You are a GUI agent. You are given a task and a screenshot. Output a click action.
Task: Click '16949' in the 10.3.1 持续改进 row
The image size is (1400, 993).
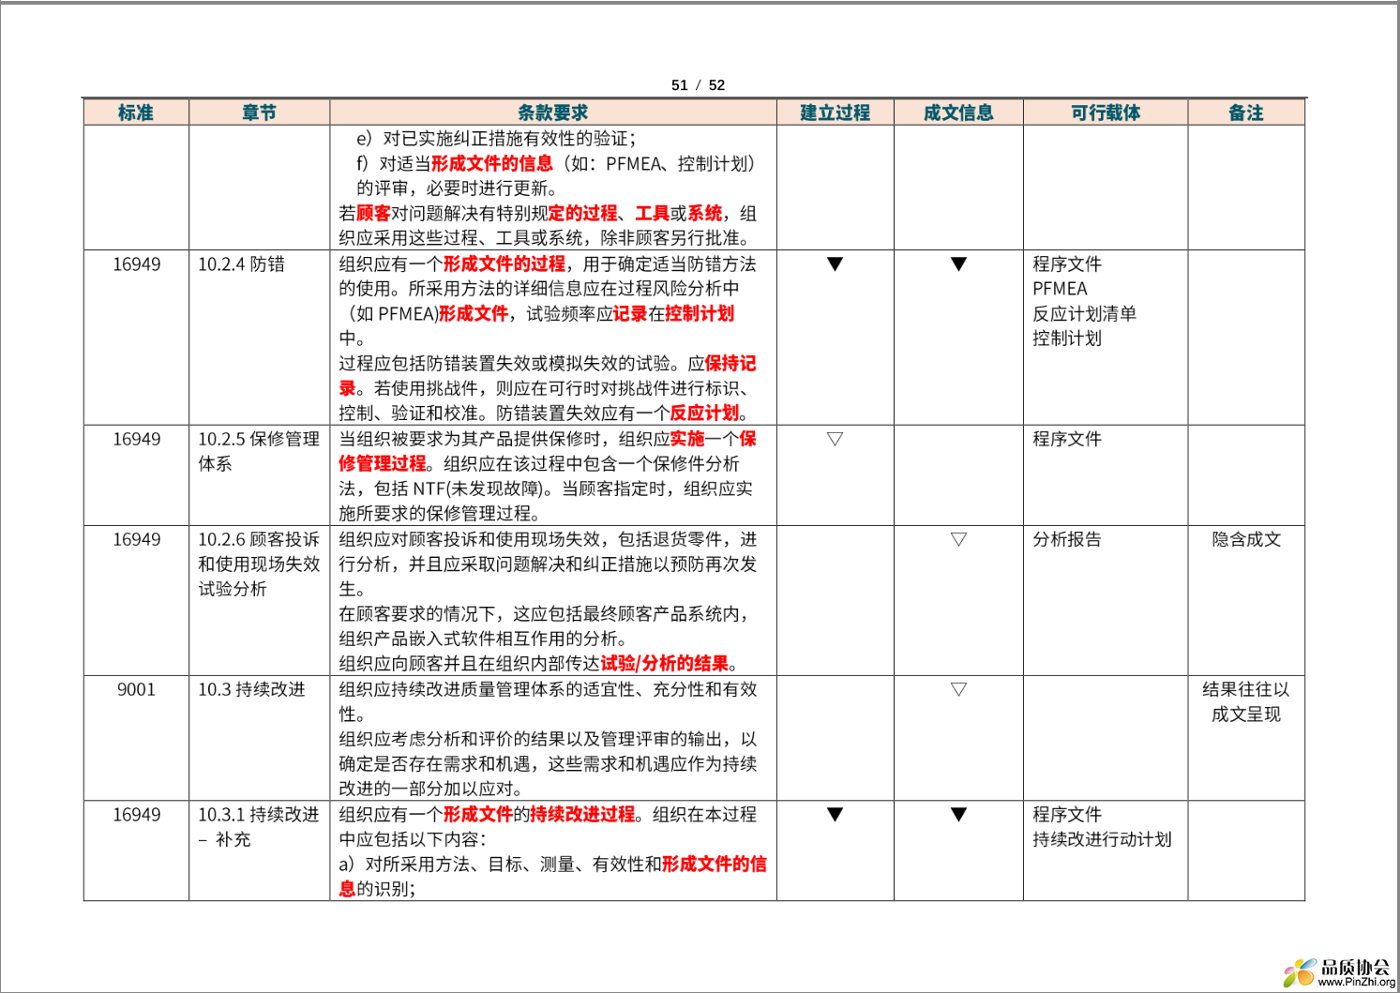[137, 815]
